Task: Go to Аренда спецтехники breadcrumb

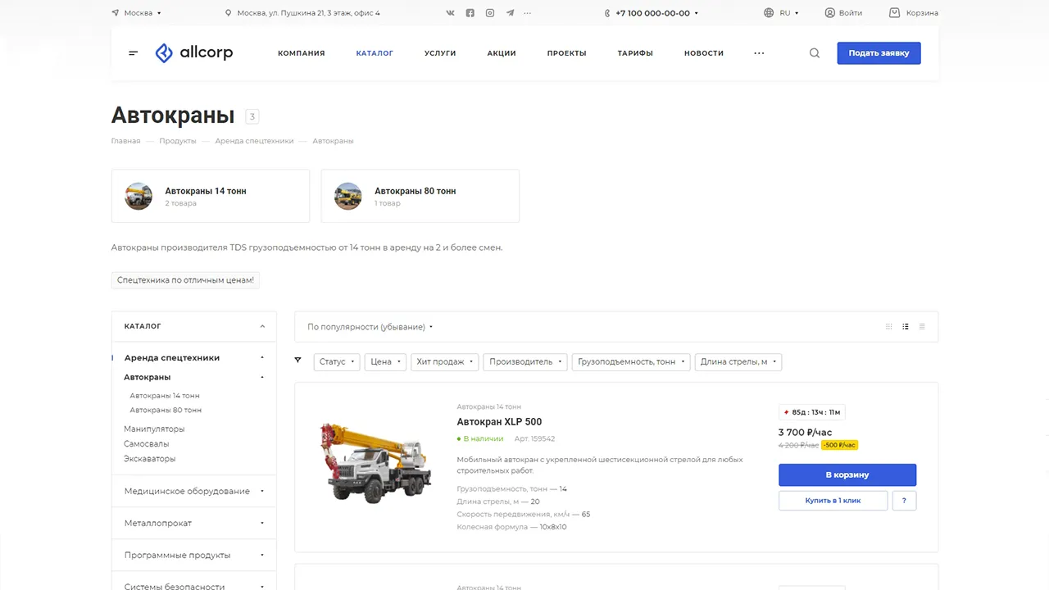Action: [x=254, y=141]
